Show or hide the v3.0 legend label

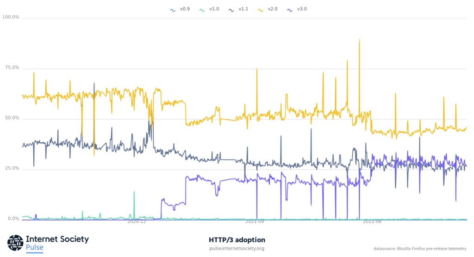[302, 9]
